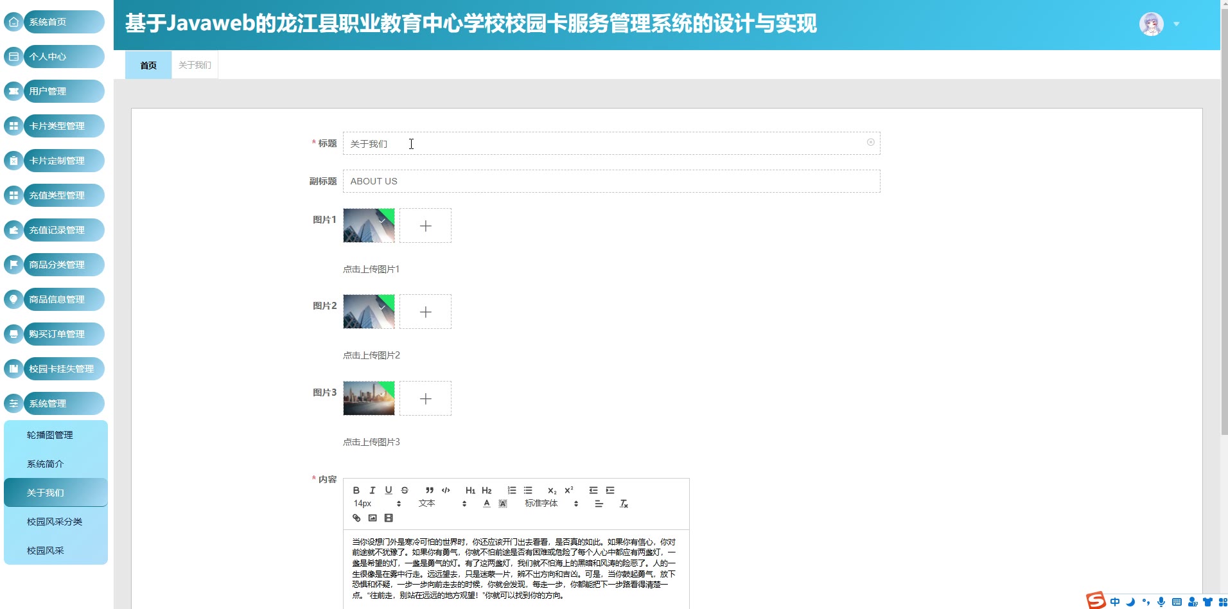
Task: Pick a text color in the editor
Action: [x=487, y=504]
